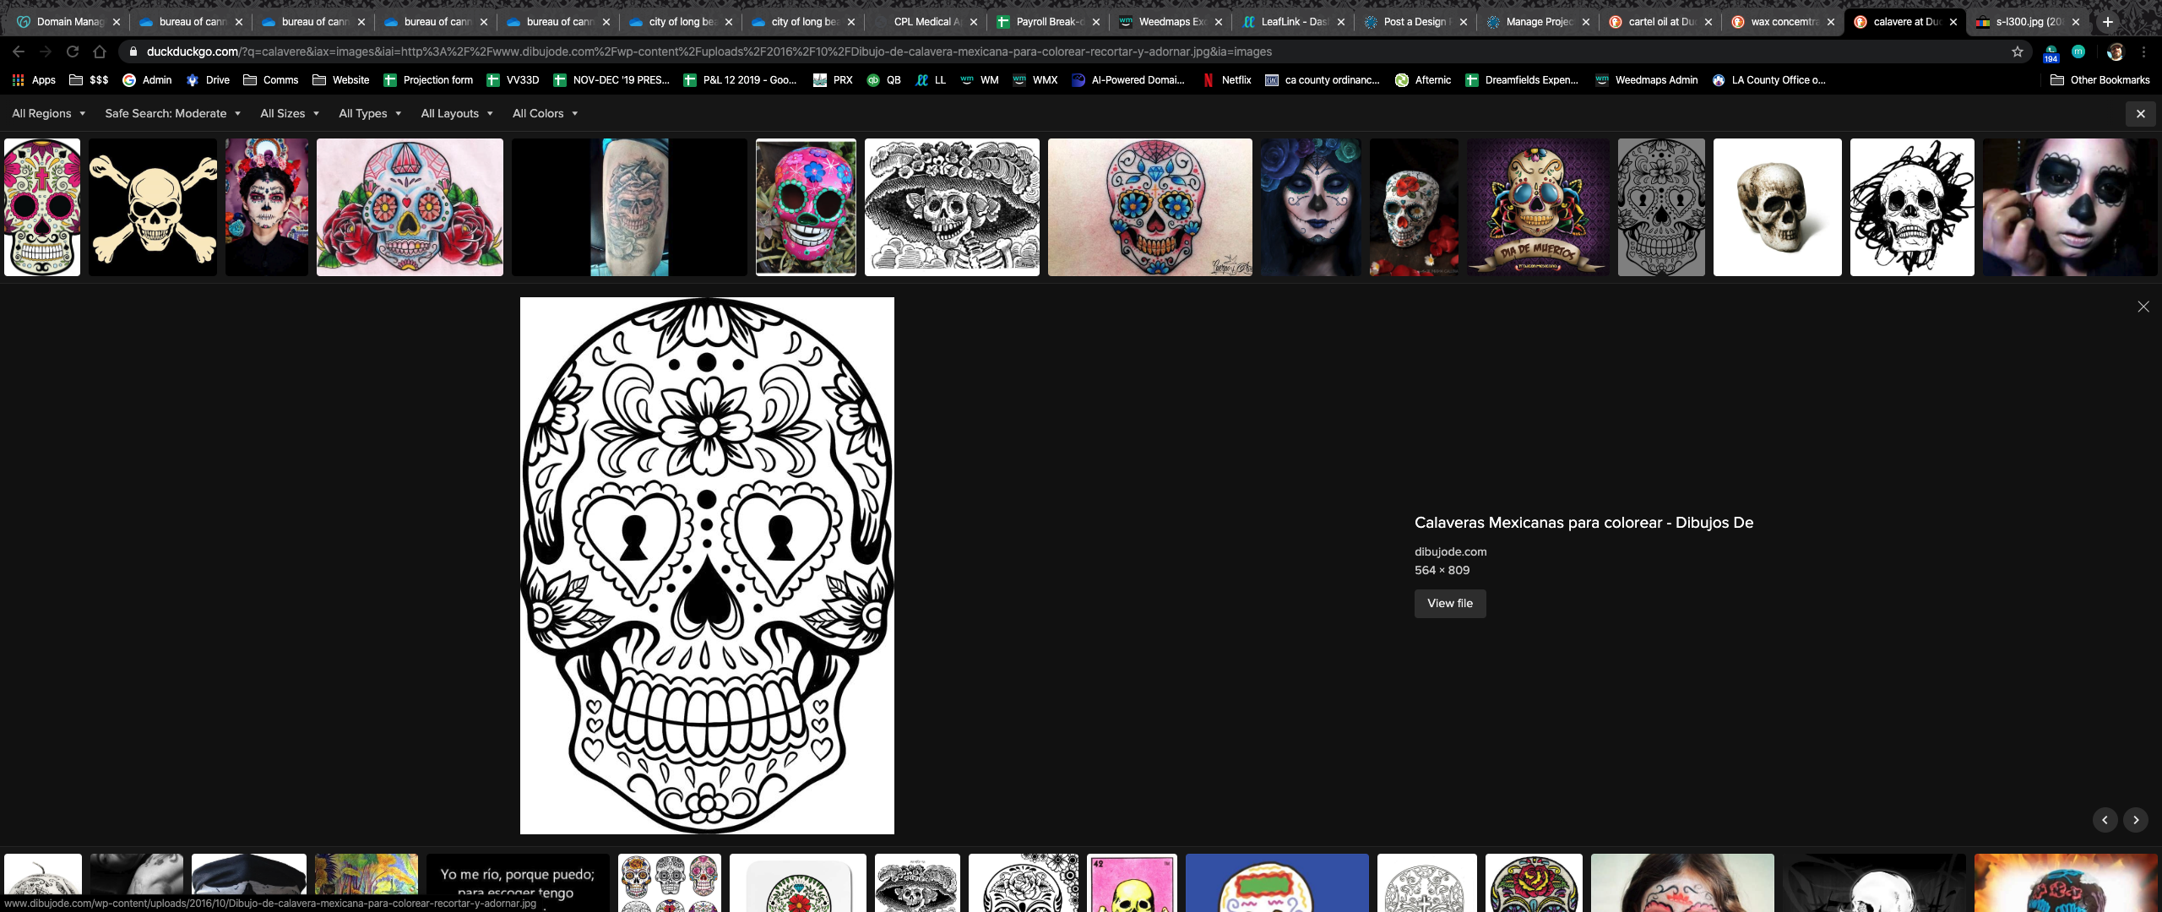The image size is (2162, 912).
Task: Bookmark this page with the star icon
Action: pos(2018,52)
